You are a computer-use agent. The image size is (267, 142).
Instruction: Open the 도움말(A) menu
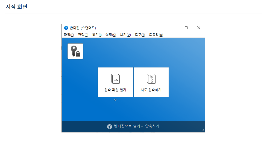click(156, 35)
